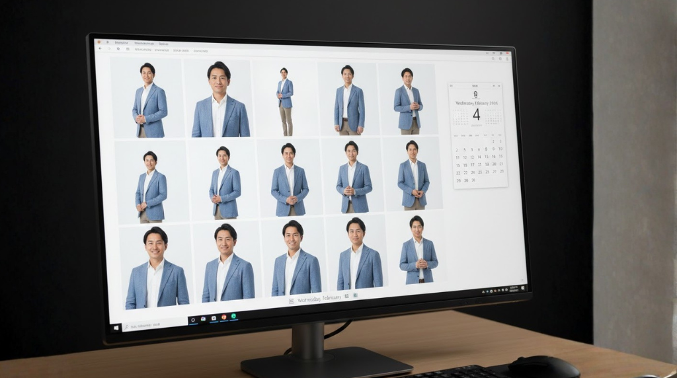677x378 pixels.
Task: Click the taskbar search box
Action: (145, 325)
